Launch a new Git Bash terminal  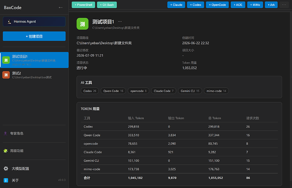tap(107, 5)
